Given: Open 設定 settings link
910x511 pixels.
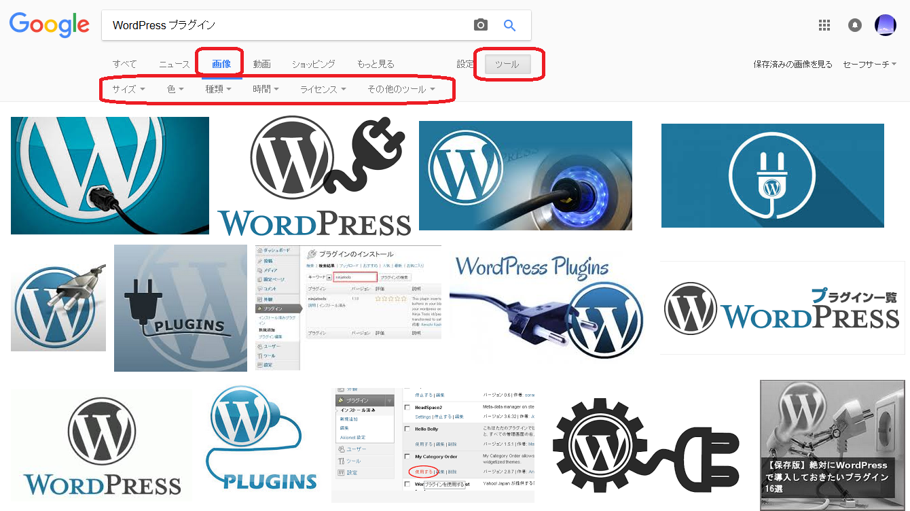Looking at the screenshot, I should point(465,64).
